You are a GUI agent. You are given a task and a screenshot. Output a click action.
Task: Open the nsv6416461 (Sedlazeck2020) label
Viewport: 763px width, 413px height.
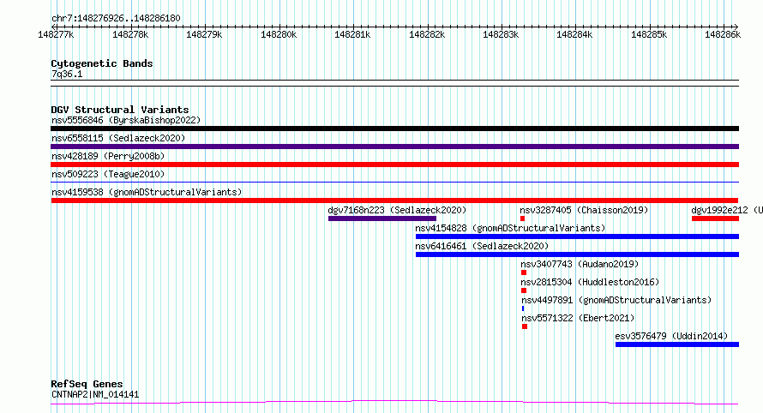click(x=482, y=246)
